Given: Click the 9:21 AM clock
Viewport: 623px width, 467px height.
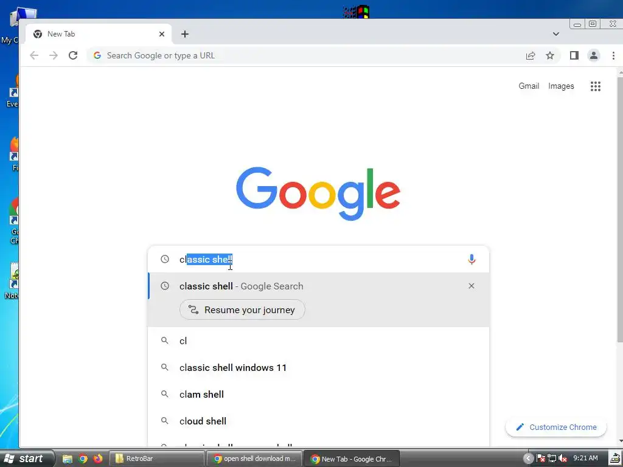Looking at the screenshot, I should (x=585, y=458).
